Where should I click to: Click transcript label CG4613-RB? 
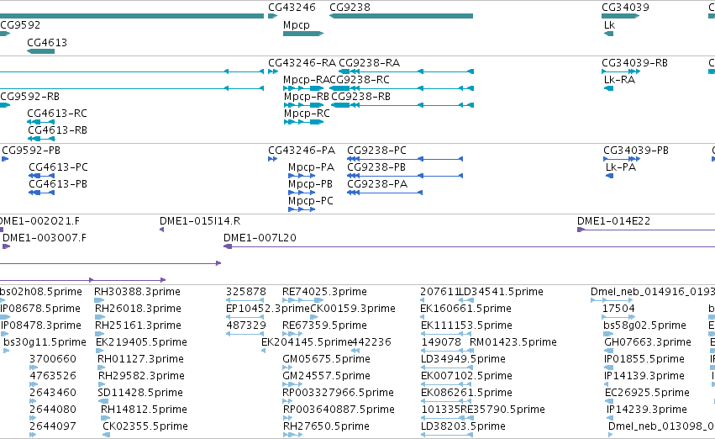tap(57, 130)
